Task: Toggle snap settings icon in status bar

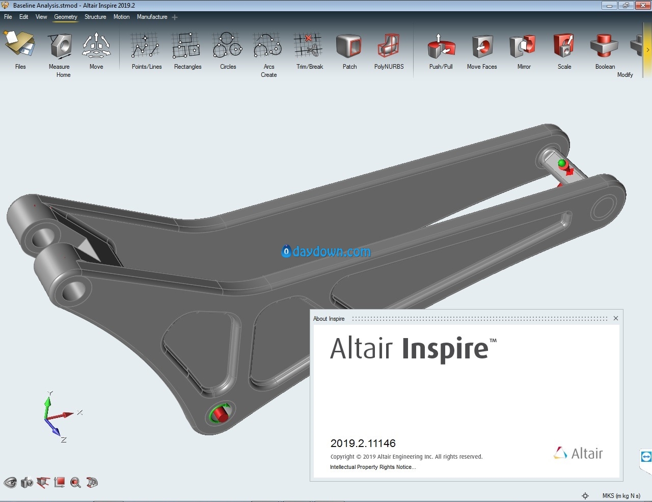Action: click(585, 496)
